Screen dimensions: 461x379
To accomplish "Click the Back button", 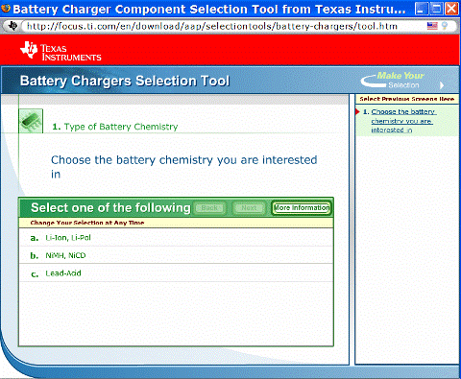I will coord(209,208).
